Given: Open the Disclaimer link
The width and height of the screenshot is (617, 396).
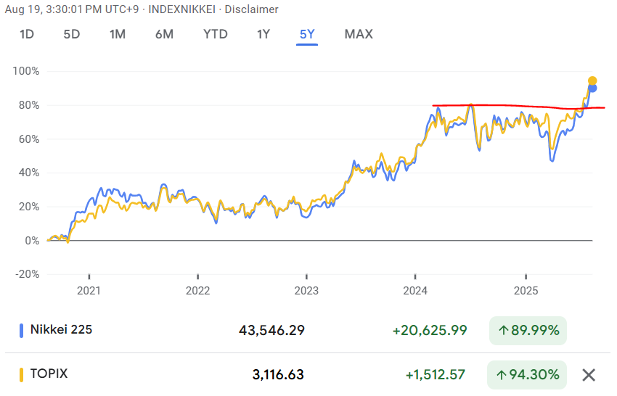Looking at the screenshot, I should [251, 9].
